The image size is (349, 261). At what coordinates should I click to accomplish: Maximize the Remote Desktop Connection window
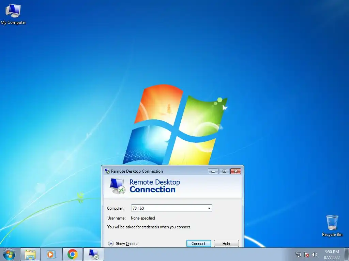click(224, 171)
